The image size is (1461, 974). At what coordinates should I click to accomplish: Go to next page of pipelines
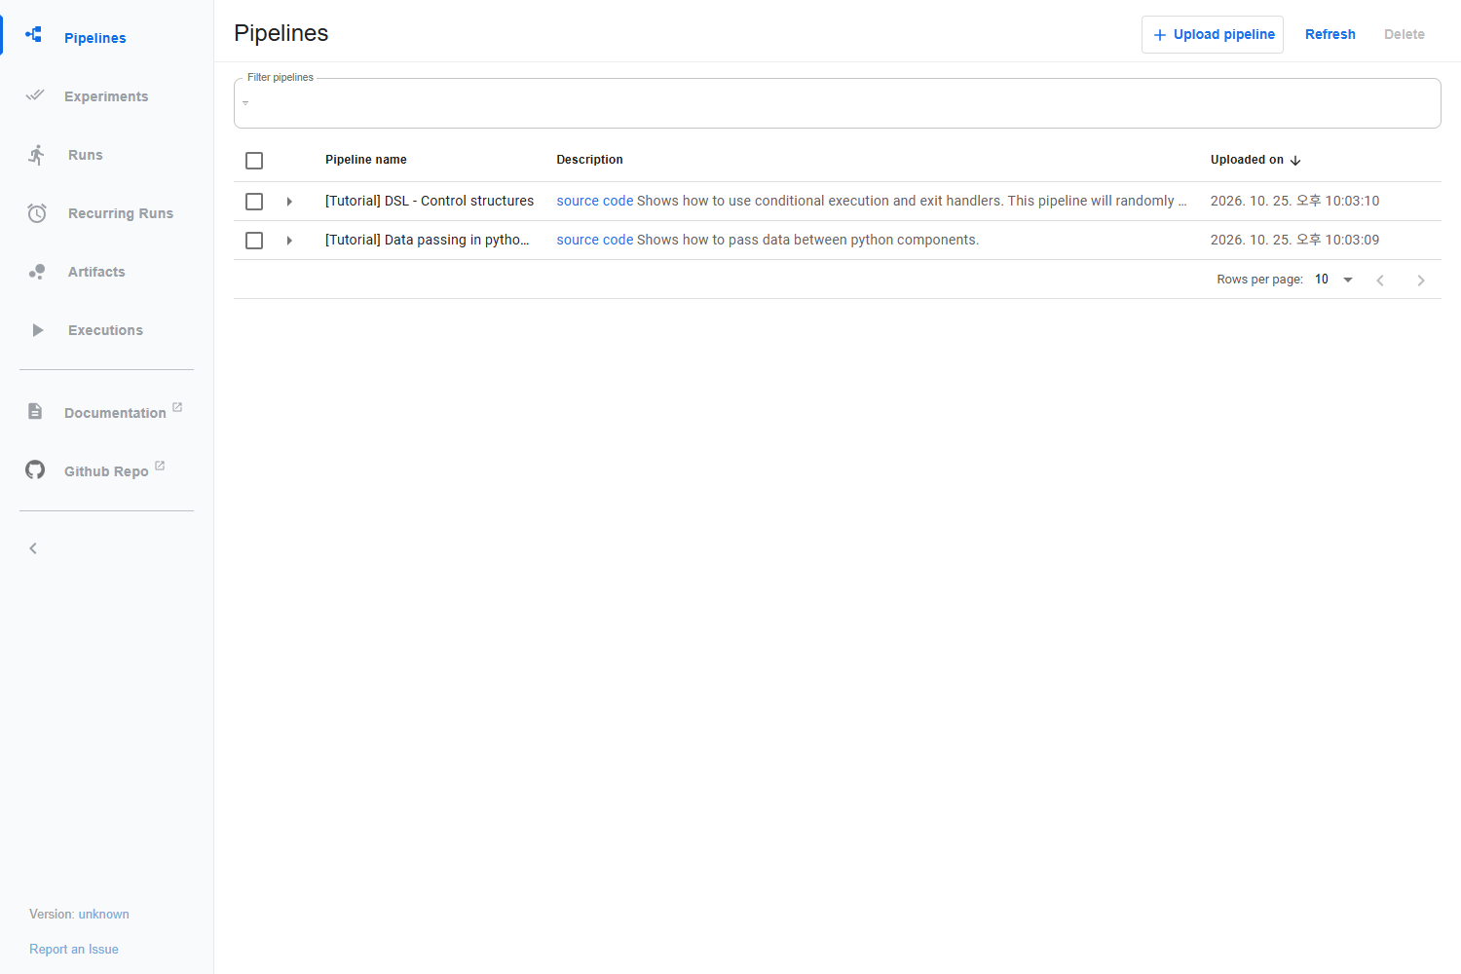point(1421,281)
